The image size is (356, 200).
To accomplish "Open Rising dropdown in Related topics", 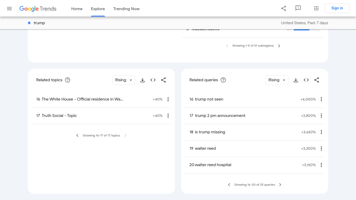I will pyautogui.click(x=124, y=80).
